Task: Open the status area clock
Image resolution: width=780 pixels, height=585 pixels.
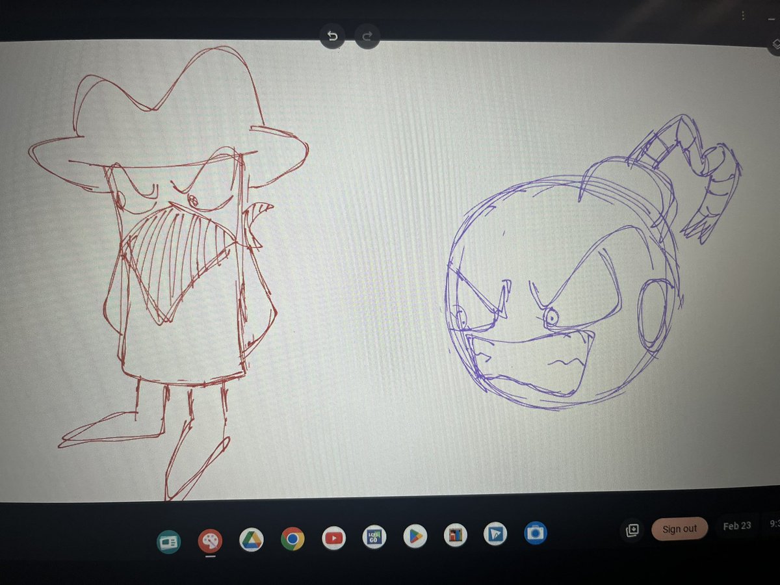Action: [x=773, y=523]
